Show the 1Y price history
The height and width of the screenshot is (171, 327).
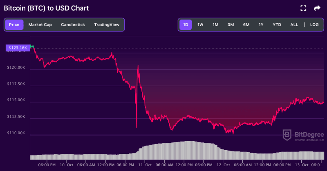click(261, 25)
